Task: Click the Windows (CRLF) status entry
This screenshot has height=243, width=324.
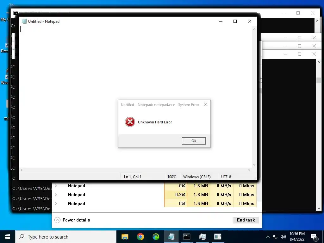Action: 197,177
